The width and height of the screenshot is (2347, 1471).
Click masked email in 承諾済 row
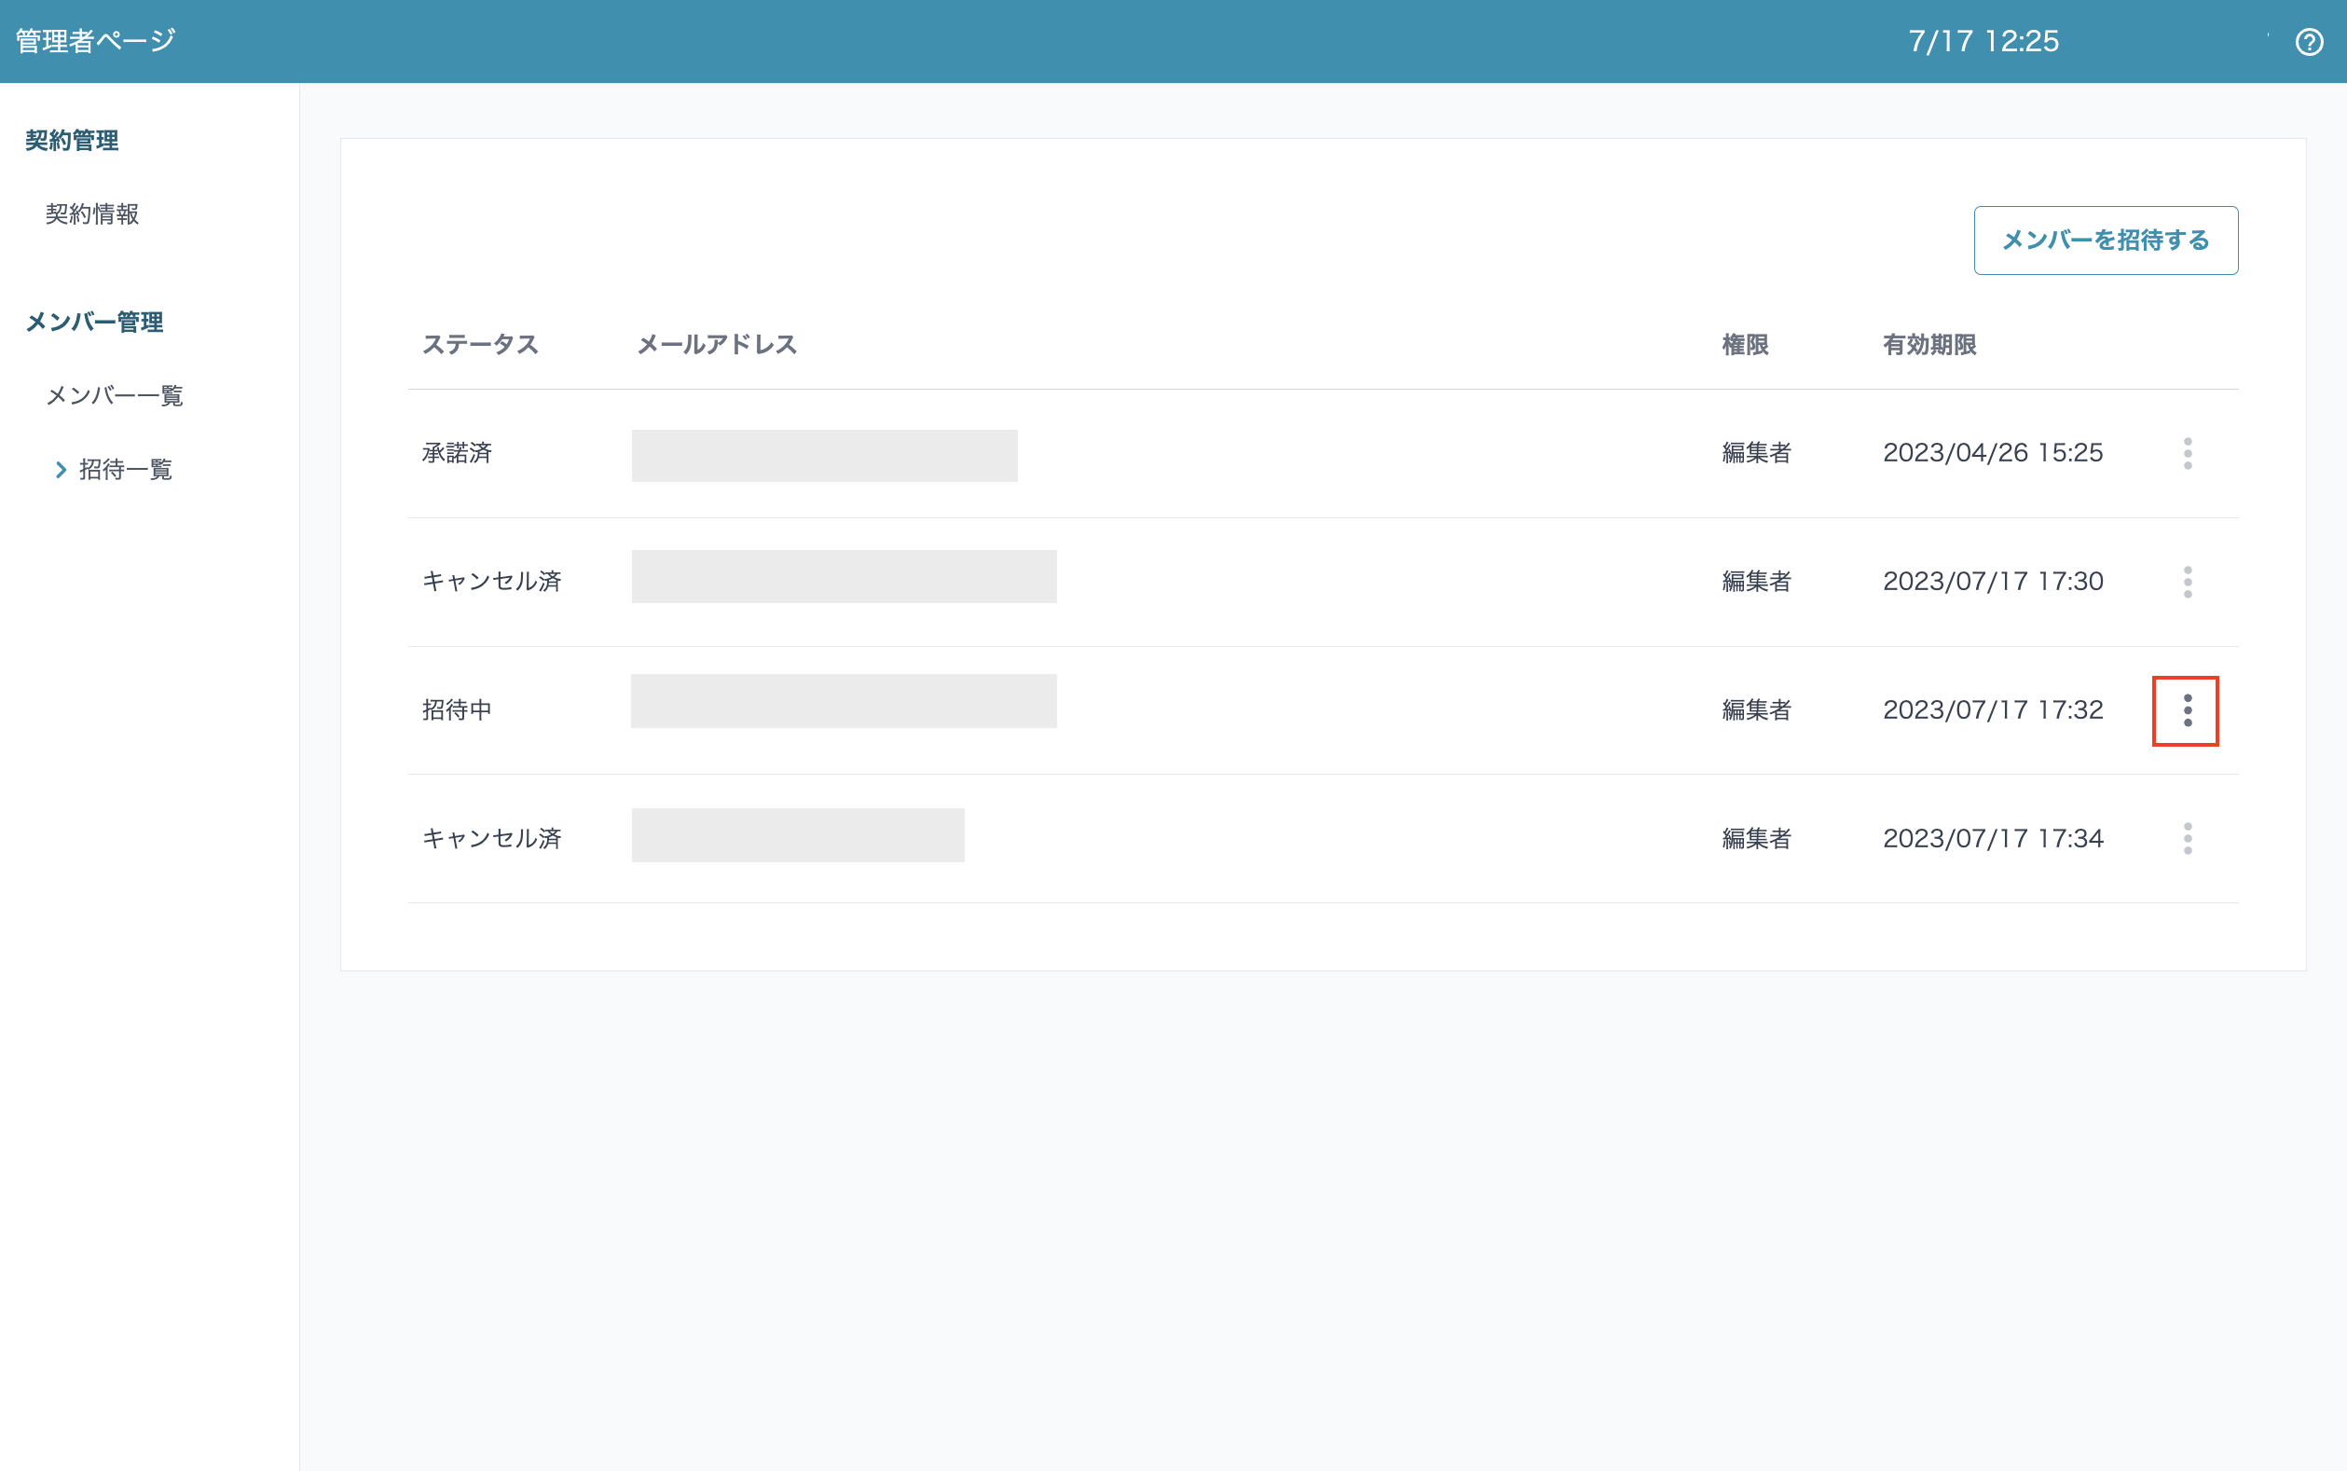[824, 455]
